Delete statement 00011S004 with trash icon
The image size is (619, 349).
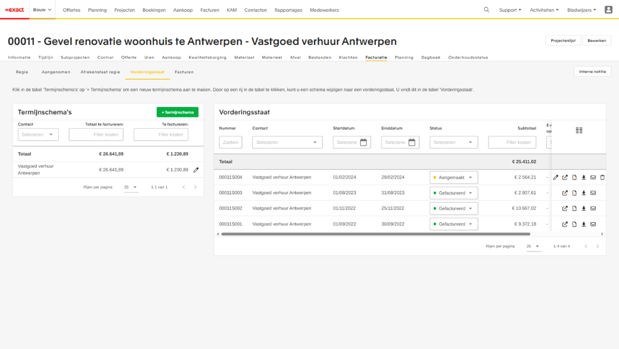pos(602,178)
